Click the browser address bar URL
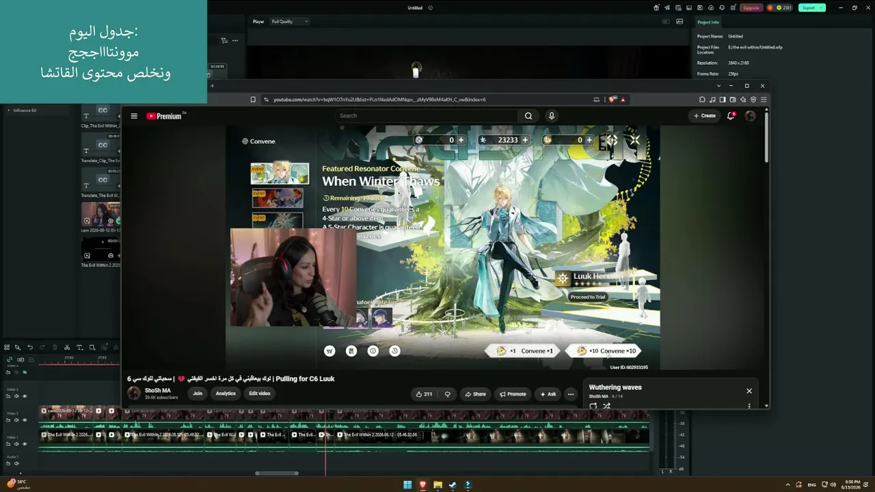 (379, 100)
